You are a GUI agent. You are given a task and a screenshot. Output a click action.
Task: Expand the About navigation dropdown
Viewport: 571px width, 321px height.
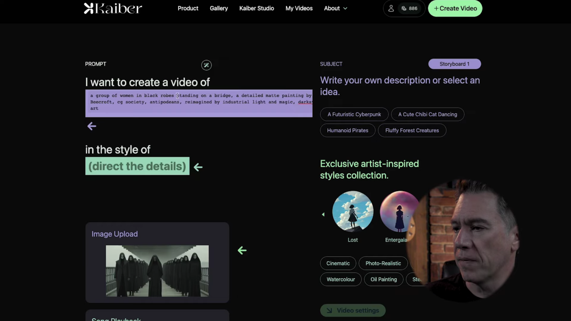click(x=335, y=8)
